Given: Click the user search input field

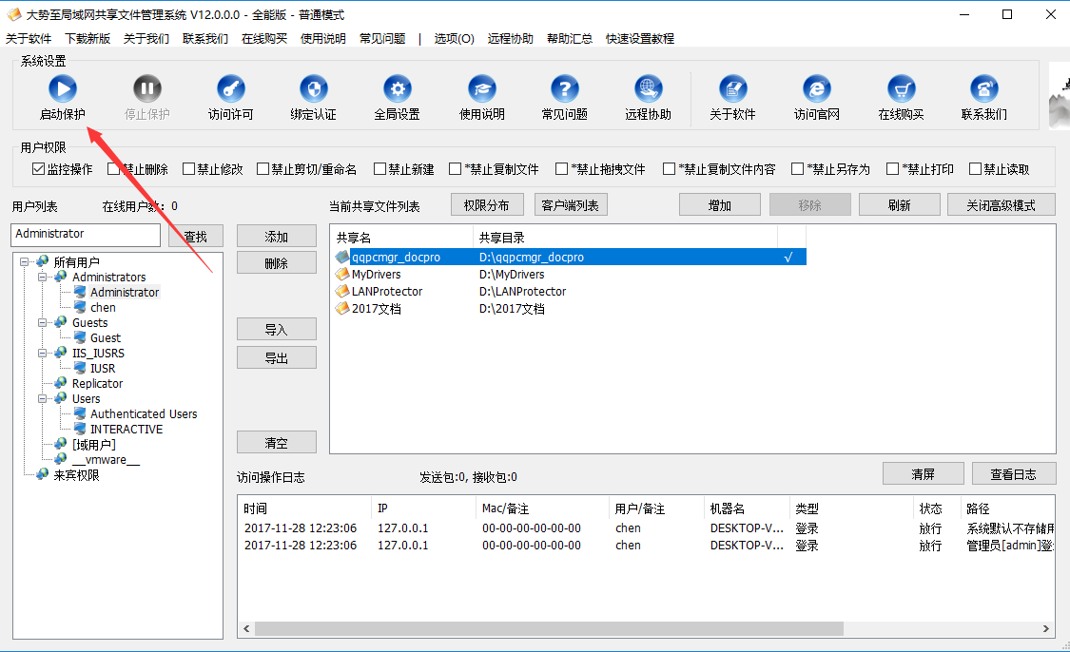Looking at the screenshot, I should (x=86, y=235).
